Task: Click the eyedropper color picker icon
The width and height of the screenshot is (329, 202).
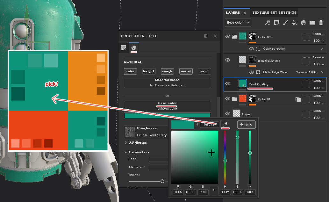Action: point(225,125)
